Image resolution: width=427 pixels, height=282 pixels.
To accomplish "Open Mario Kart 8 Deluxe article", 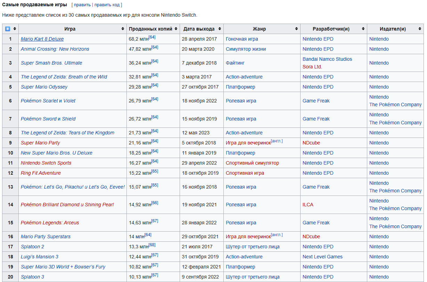I will [42, 39].
